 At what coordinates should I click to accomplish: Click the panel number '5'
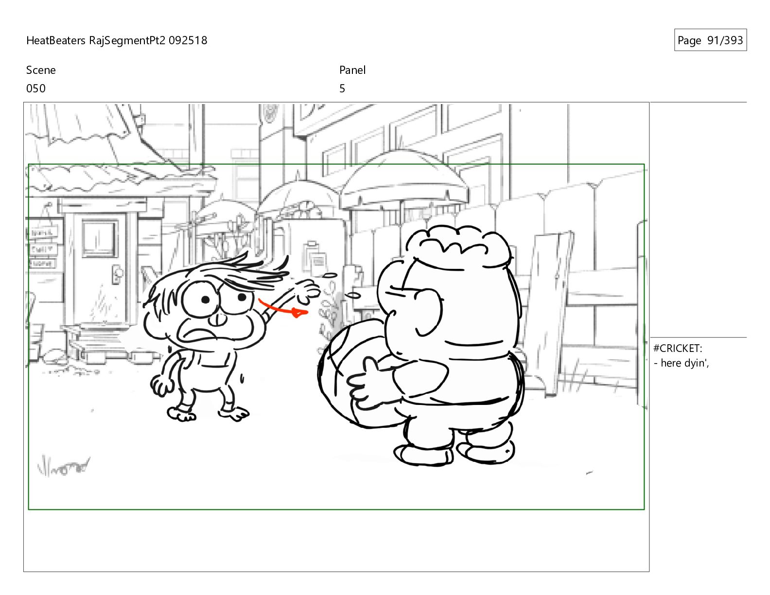[x=342, y=88]
